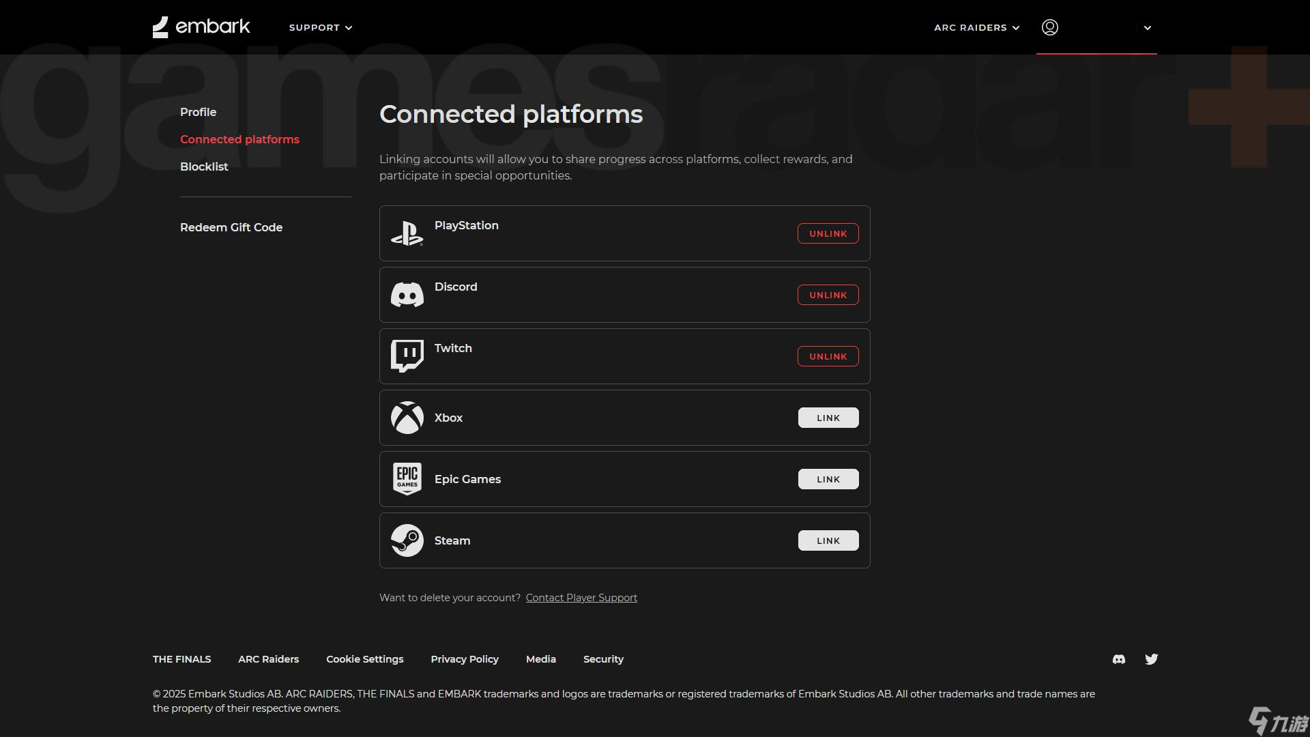
Task: Click Contact Player Support link
Action: click(x=581, y=598)
